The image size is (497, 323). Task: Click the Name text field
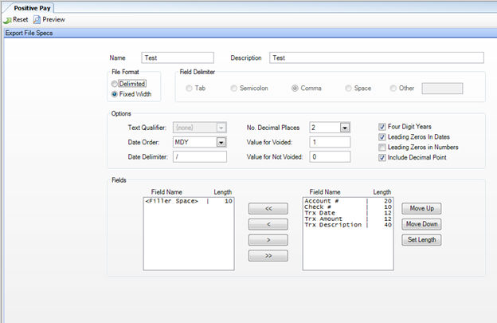[178, 57]
